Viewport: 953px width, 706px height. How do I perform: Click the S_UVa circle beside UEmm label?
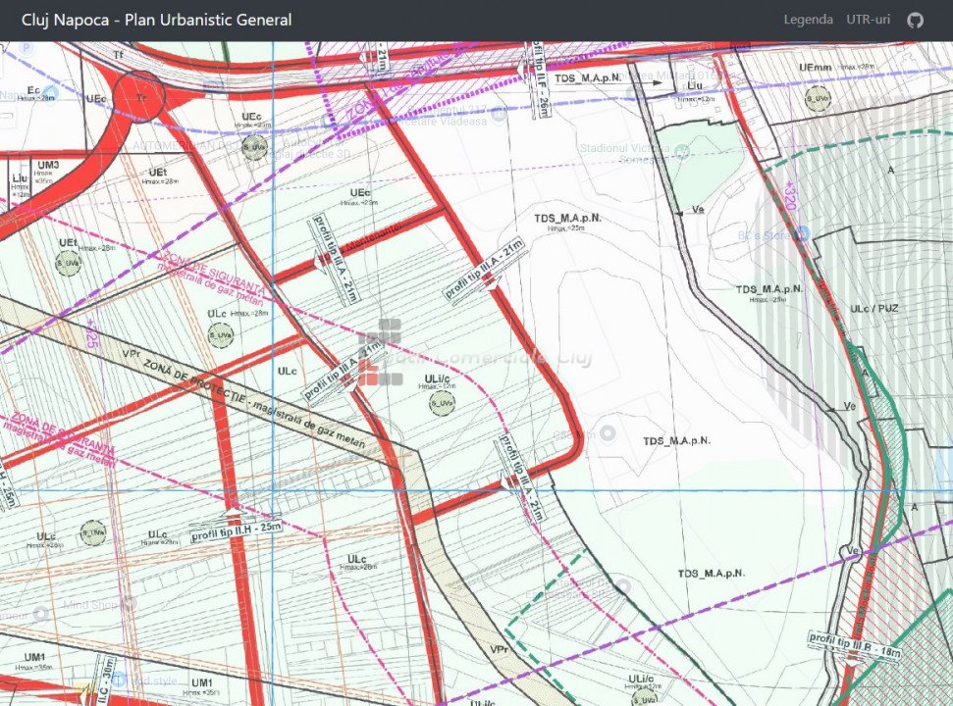click(819, 97)
